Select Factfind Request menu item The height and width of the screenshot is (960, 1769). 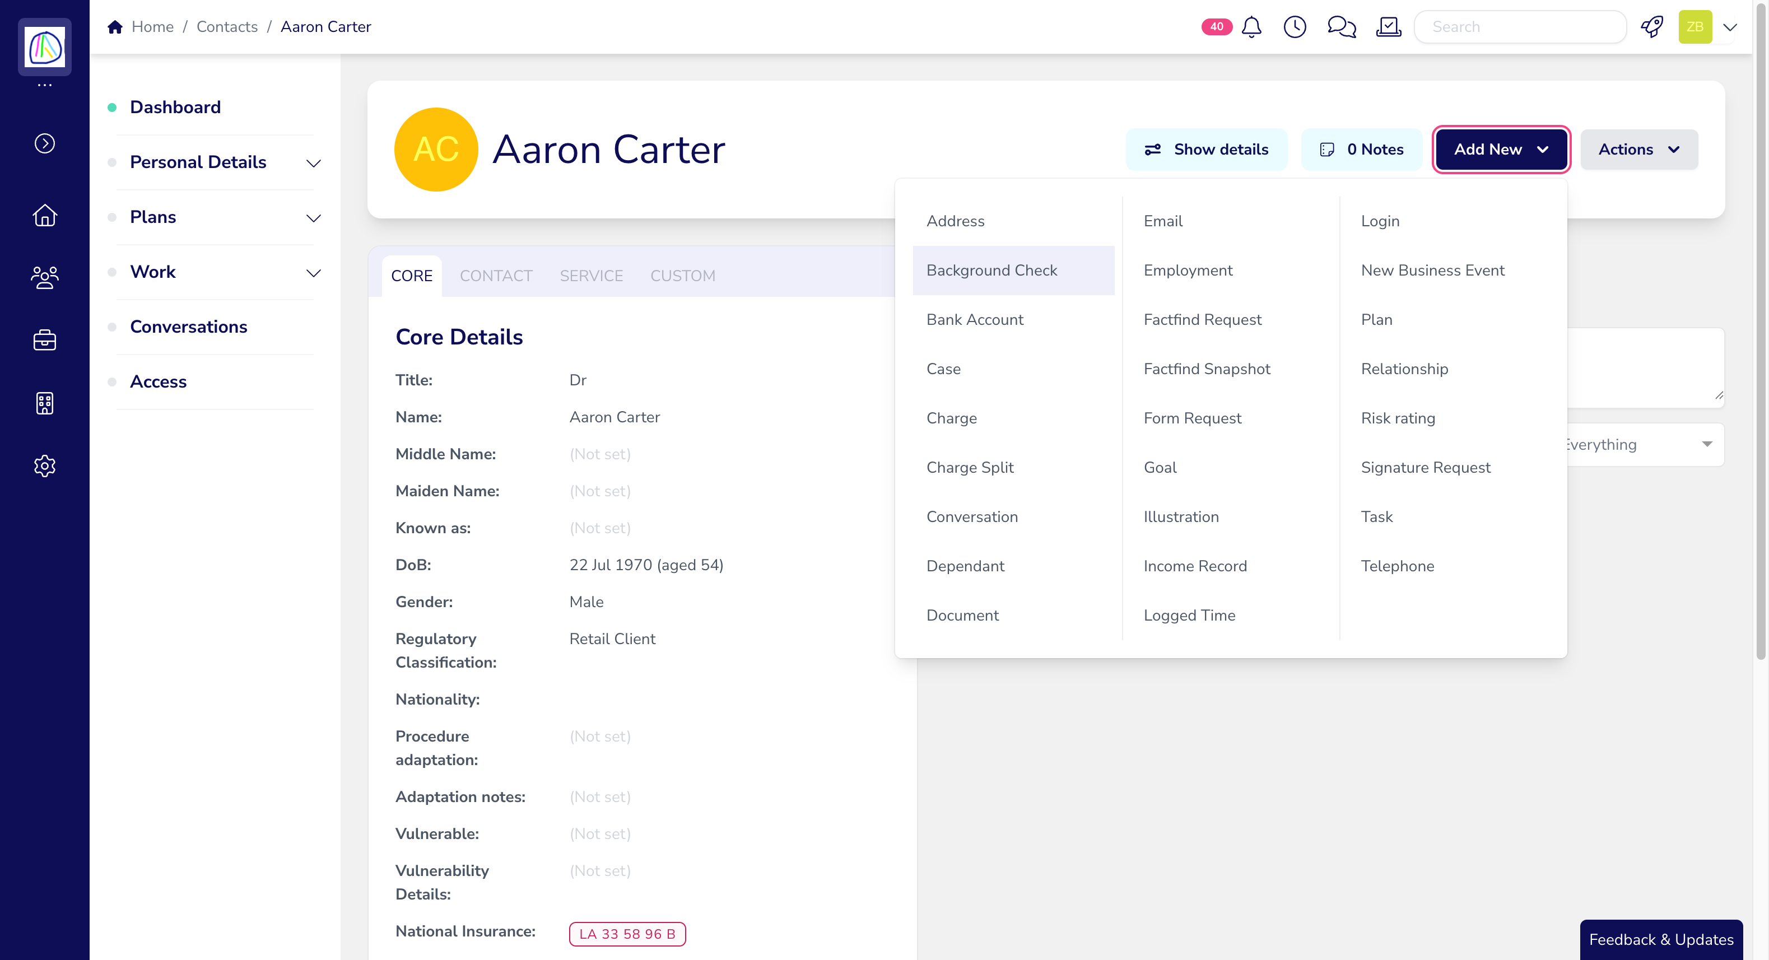point(1230,320)
